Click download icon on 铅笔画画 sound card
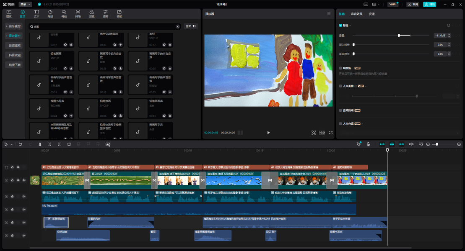 tap(71, 68)
